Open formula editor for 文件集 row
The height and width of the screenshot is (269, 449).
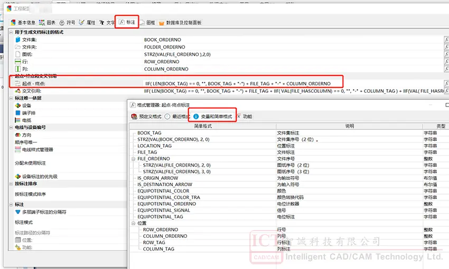(446, 40)
